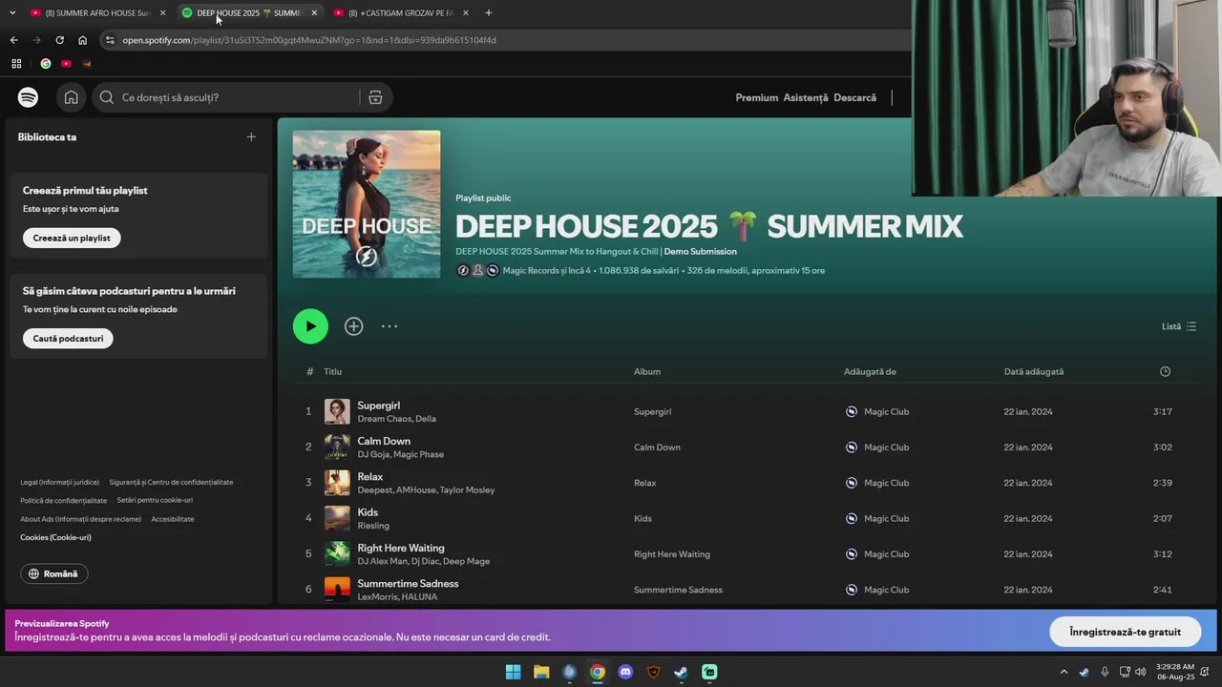Click 'Caută podcasturi' button
Screen dimensions: 1222x687
pyautogui.click(x=68, y=338)
